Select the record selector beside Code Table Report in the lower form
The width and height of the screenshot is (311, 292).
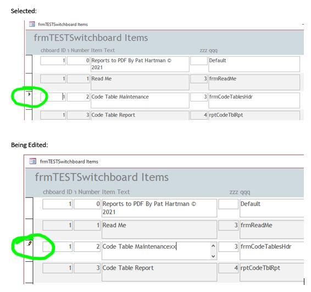pos(29,272)
